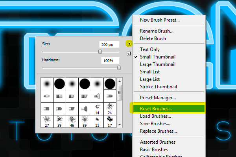Choose New Brush Preset... from the menu
The height and width of the screenshot is (157, 236).
pos(160,20)
